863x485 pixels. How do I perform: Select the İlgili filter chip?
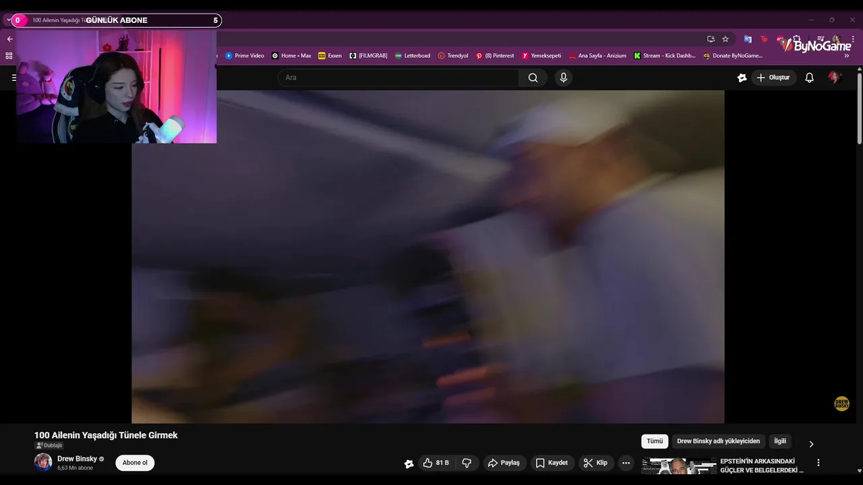780,441
